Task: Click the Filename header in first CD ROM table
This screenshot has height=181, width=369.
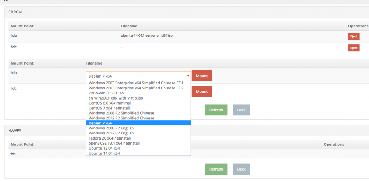Action: pos(129,26)
